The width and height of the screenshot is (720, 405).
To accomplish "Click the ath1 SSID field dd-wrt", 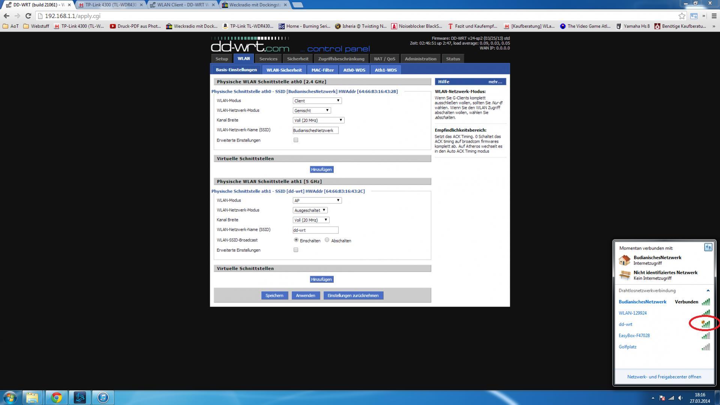I will point(315,230).
